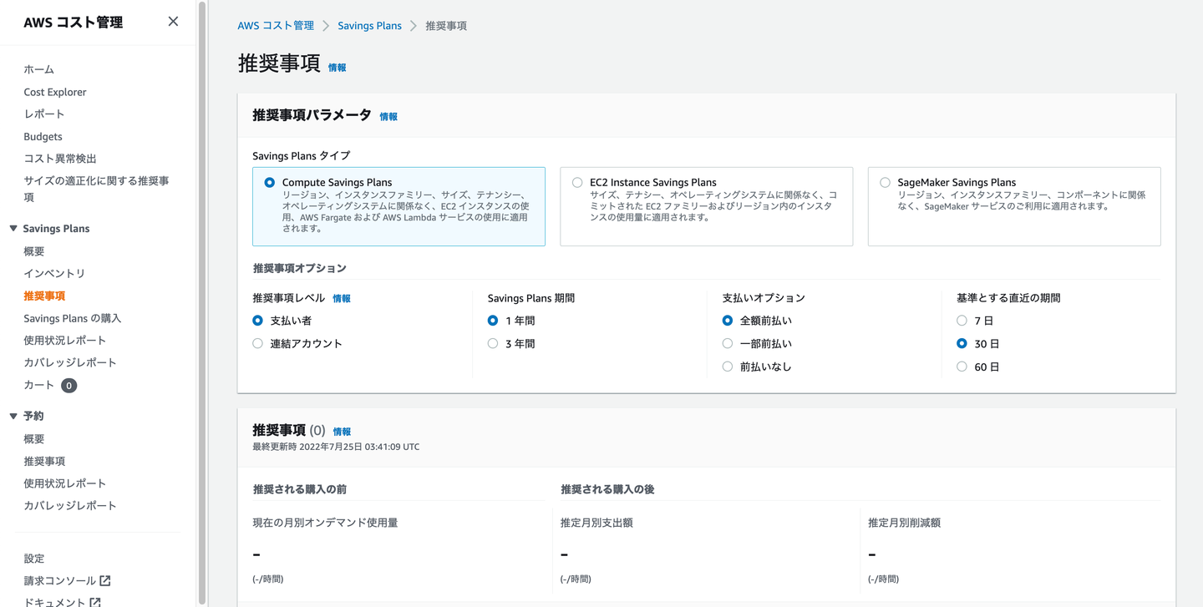Choose 前払いなし payment option
The width and height of the screenshot is (1203, 607).
727,366
